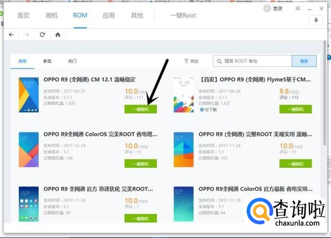The image size is (331, 238).
Task: Open the downloads arrow icon
Action: coord(316,20)
